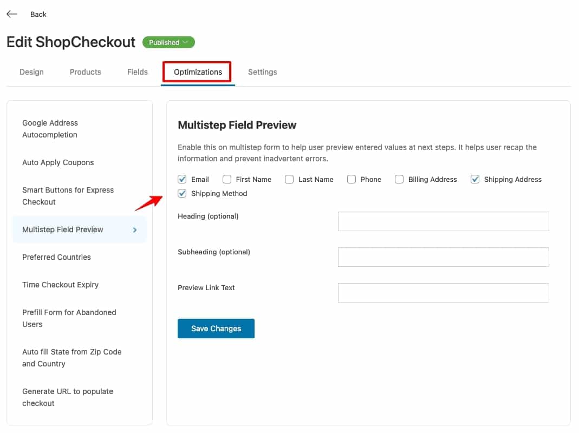Click inside the Heading optional input field
This screenshot has width=579, height=433.
tap(443, 221)
